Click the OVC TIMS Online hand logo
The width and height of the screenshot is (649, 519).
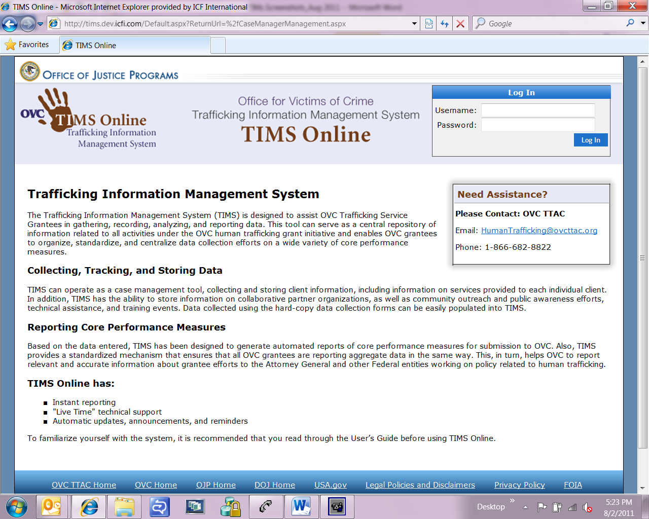[x=89, y=119]
